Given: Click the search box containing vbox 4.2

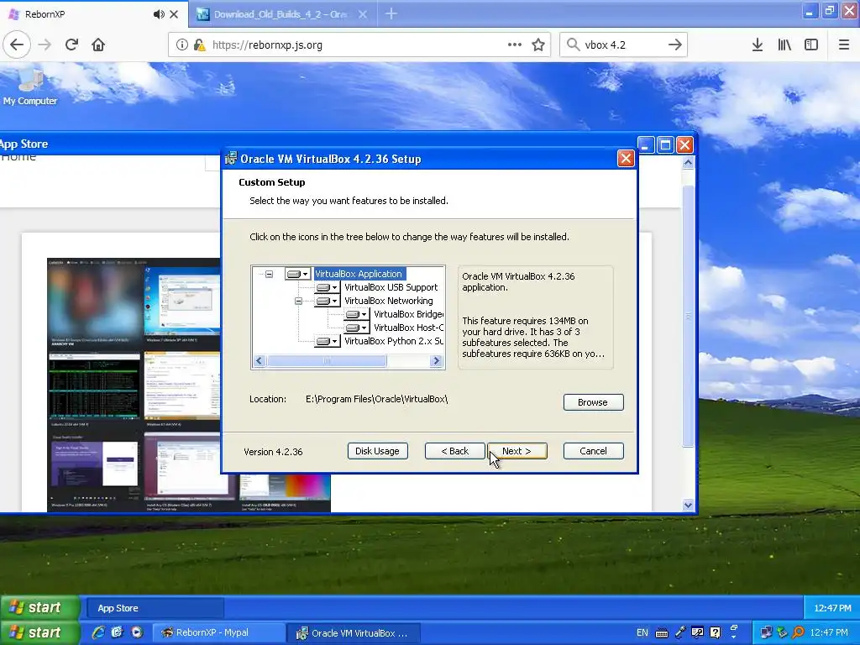Looking at the screenshot, I should click(x=622, y=45).
